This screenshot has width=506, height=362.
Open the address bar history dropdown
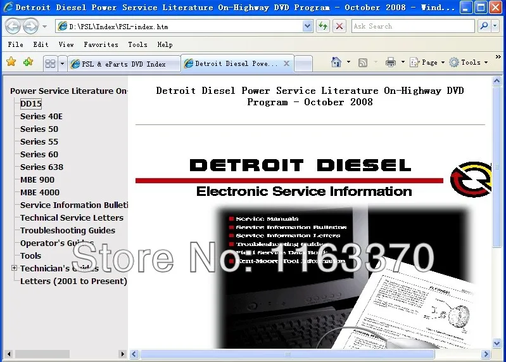(x=308, y=27)
